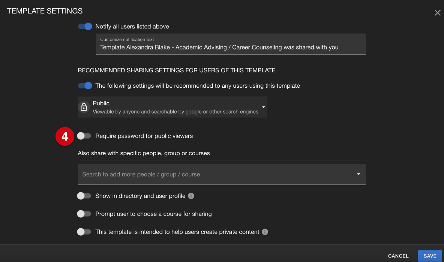Click the lock icon beside Public

(x=84, y=107)
